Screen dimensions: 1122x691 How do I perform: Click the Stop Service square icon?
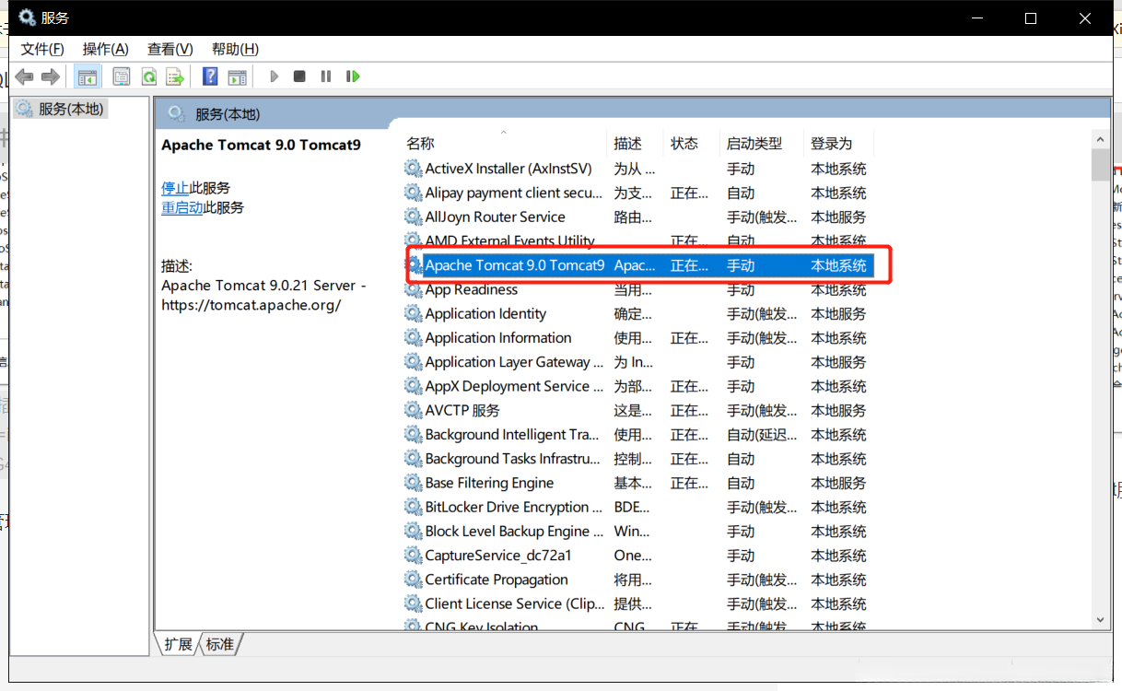[x=299, y=76]
